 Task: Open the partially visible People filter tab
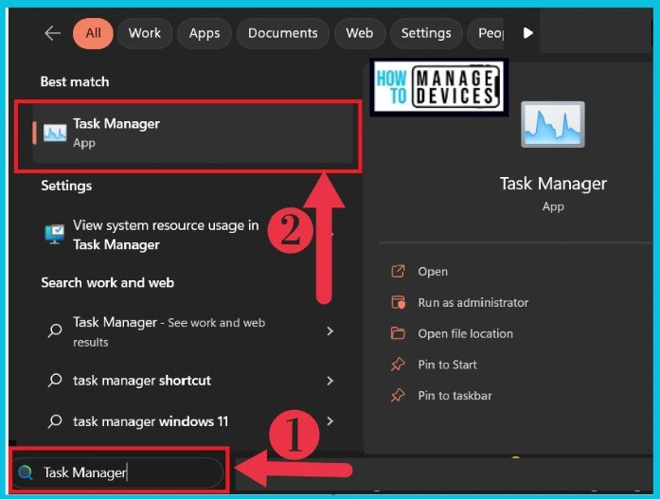pos(487,33)
